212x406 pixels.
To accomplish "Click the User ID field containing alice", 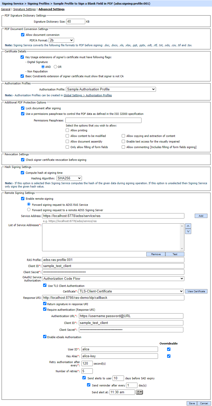I will [x=119, y=349].
